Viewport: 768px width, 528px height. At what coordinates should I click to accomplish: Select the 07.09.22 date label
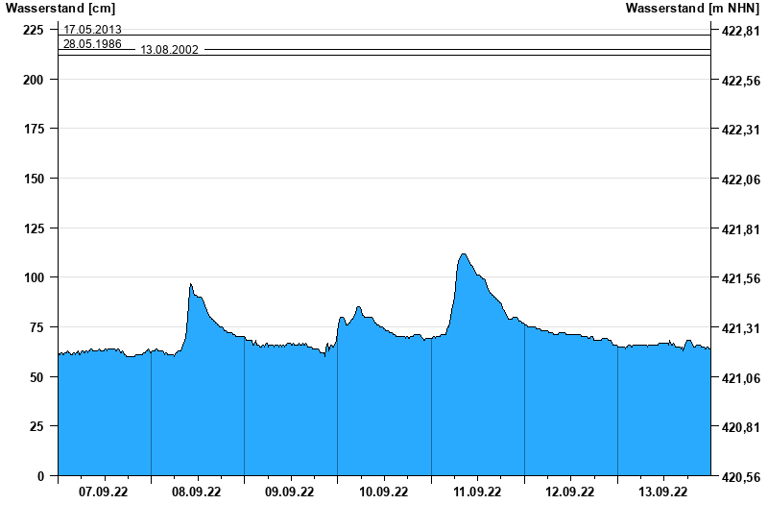point(104,492)
